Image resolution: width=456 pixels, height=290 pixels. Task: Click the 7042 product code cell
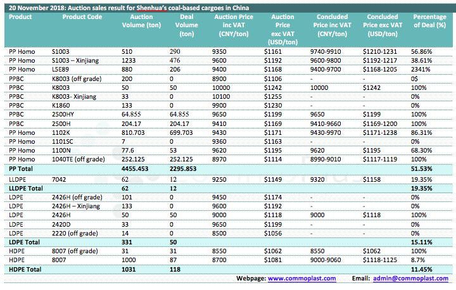pyautogui.click(x=59, y=179)
